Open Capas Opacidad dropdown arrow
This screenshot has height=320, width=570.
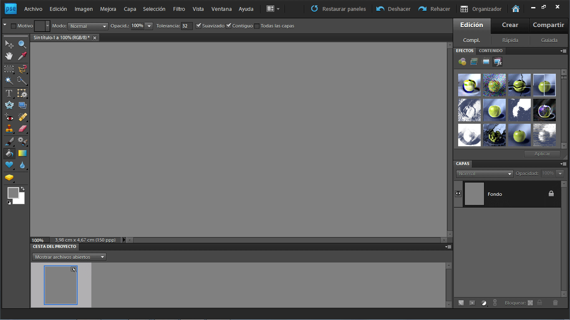coord(560,174)
